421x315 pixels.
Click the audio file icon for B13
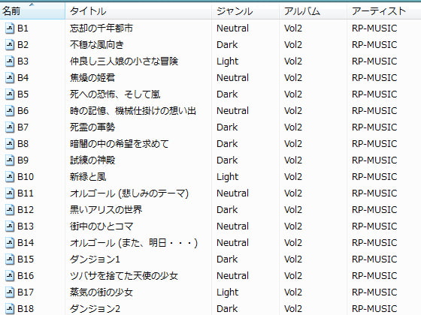click(x=10, y=226)
